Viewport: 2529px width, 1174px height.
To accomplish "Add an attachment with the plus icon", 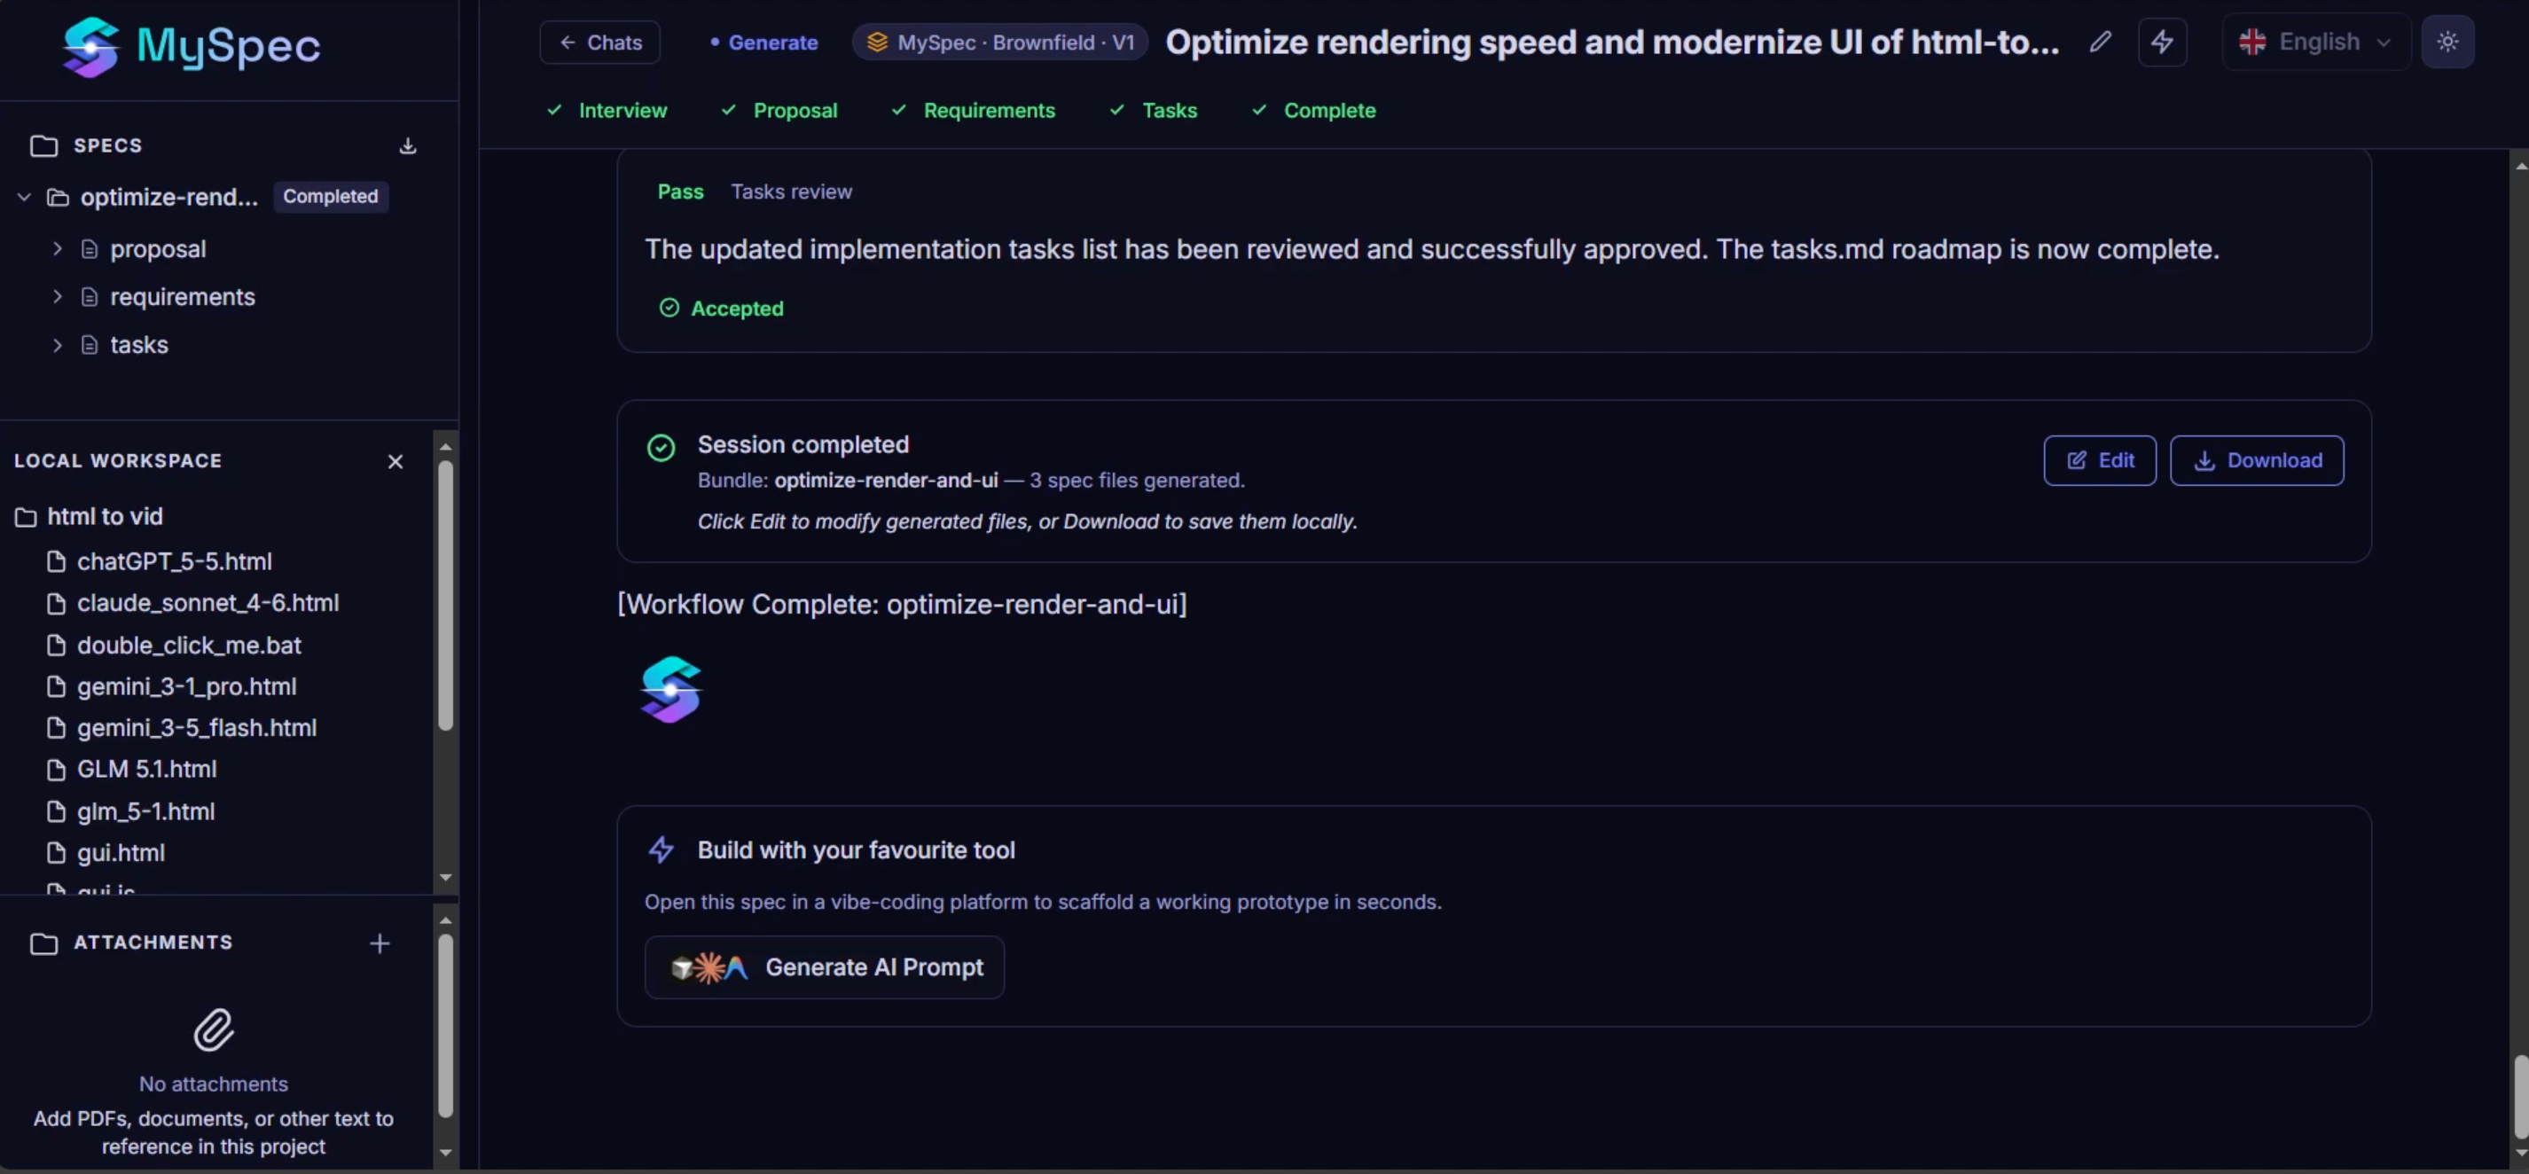I will pos(379,943).
